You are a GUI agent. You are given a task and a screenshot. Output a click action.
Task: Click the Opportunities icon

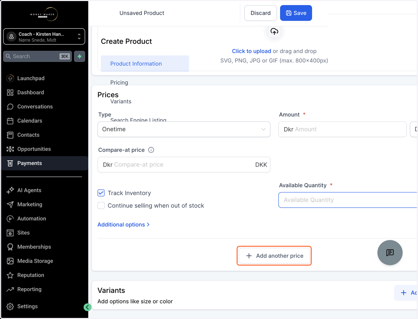pyautogui.click(x=10, y=149)
